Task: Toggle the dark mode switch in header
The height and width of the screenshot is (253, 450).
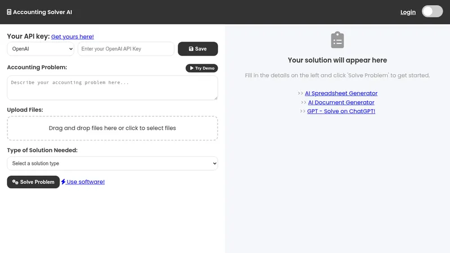Action: point(432,11)
